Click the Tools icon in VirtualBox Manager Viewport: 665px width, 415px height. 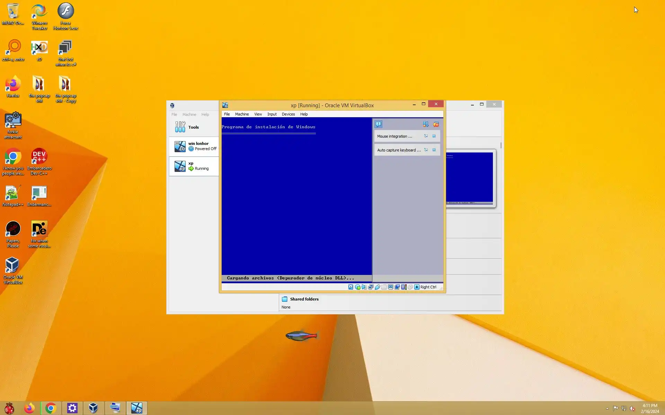[x=180, y=127]
